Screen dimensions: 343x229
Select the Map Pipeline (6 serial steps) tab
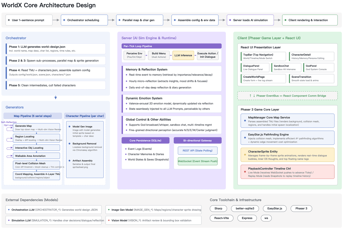coord(33,116)
